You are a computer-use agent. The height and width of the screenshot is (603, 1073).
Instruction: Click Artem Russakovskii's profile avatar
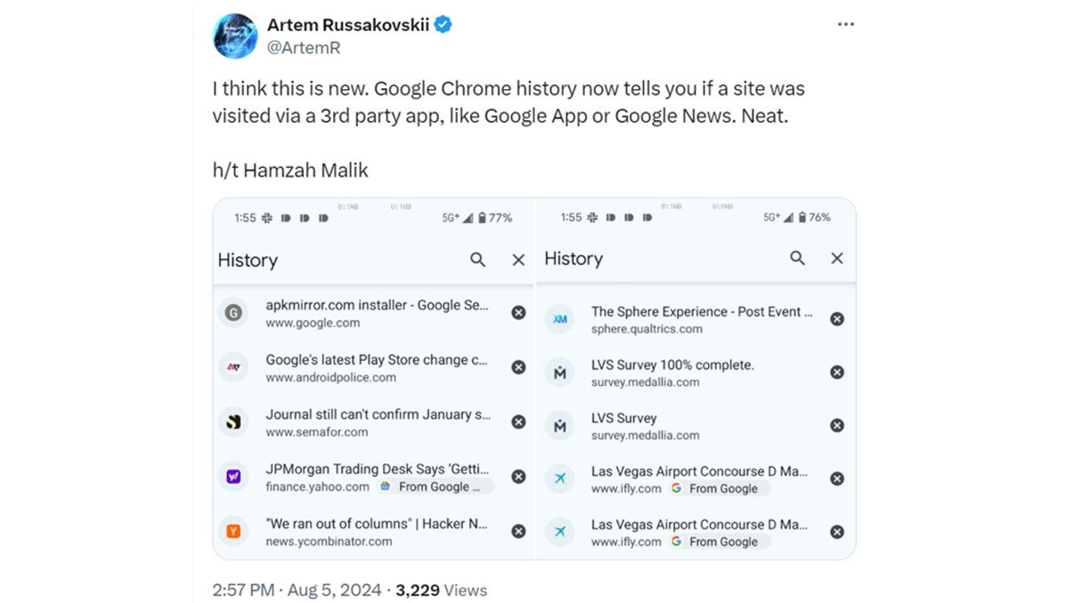[x=235, y=36]
